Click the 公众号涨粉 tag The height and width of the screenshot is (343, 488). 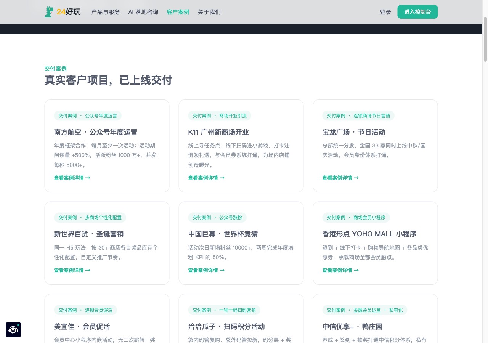click(217, 218)
